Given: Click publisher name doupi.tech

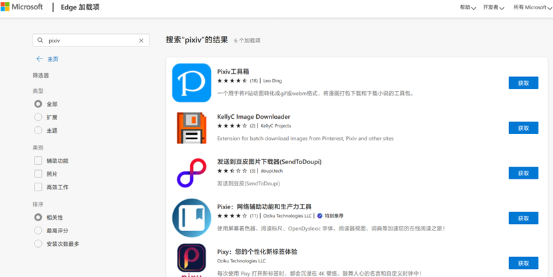Looking at the screenshot, I should [272, 171].
